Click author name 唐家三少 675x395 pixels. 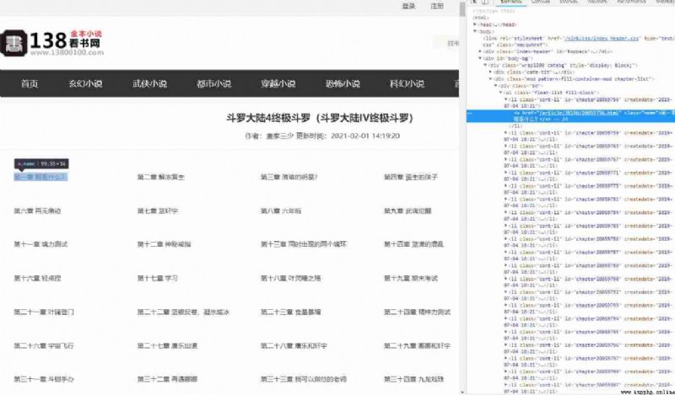(x=280, y=136)
